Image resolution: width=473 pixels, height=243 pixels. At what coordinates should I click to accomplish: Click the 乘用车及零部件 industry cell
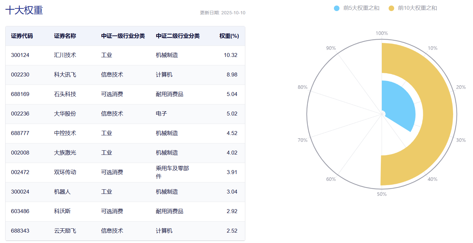tap(172, 172)
